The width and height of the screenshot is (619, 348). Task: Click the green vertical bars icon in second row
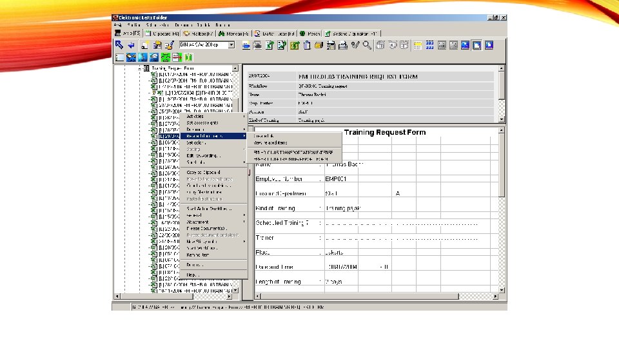(x=189, y=57)
